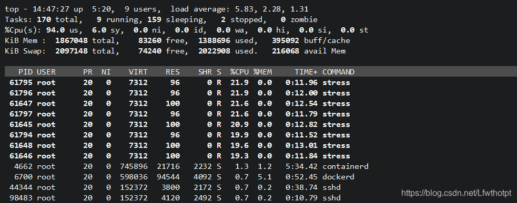Click the 395092 buff/cache value

(x=286, y=40)
